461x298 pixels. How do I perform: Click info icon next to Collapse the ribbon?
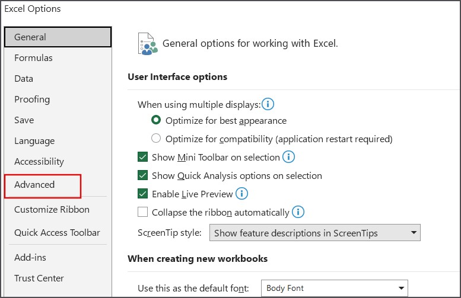(298, 212)
